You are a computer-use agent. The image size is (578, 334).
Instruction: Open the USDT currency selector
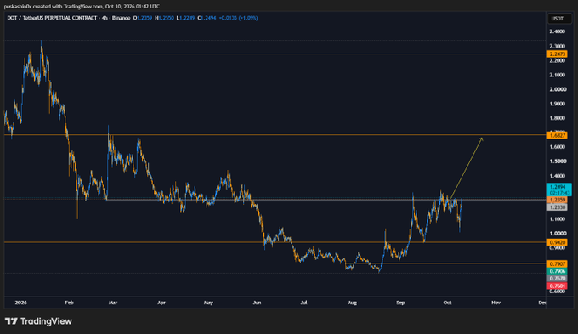(x=559, y=19)
